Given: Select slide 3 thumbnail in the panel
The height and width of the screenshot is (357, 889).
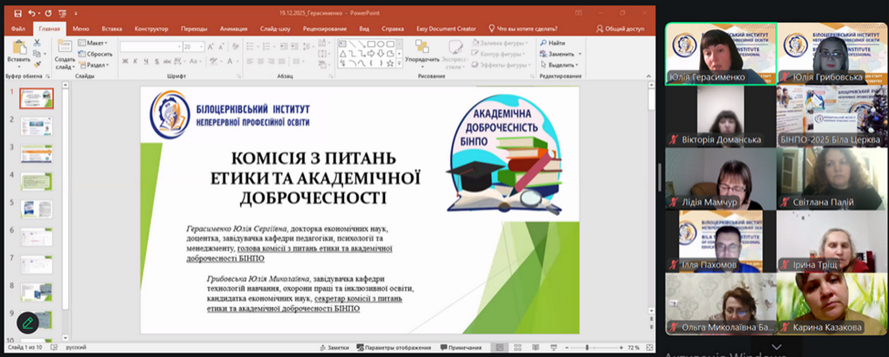Looking at the screenshot, I should click(36, 153).
